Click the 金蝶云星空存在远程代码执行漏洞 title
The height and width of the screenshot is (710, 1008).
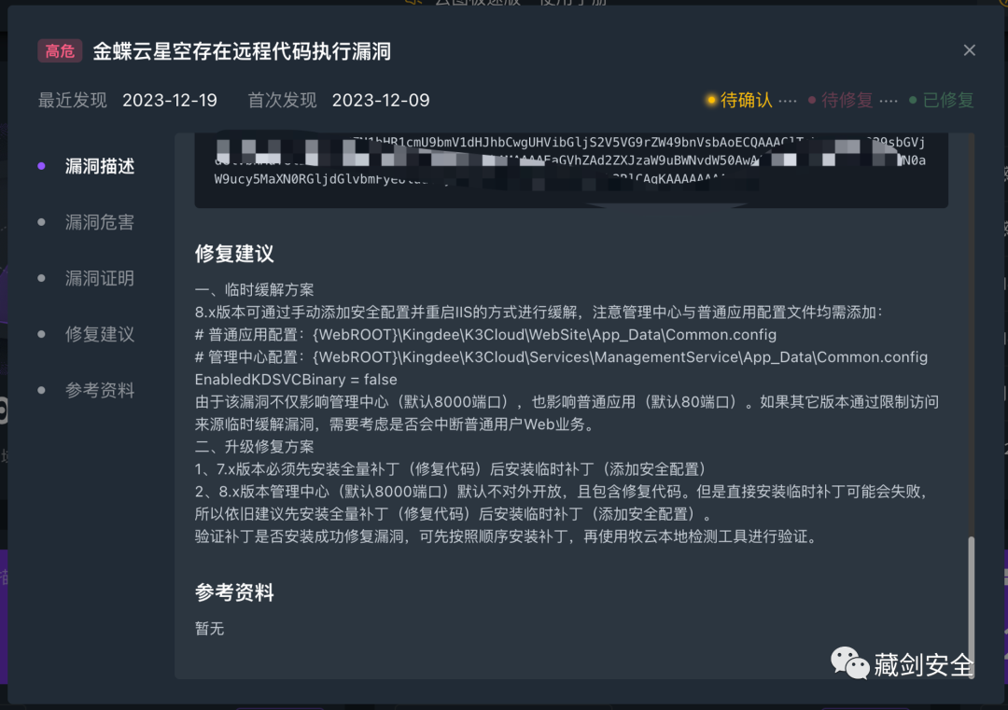(242, 51)
